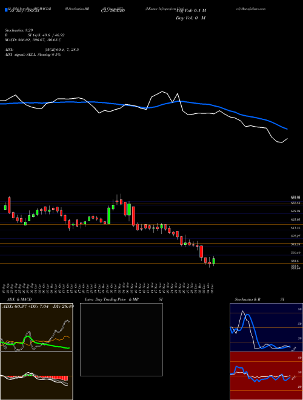Screen dimensions: 303x400
Task: Click the 'Avg Vol: 0.1 M' text
Action: 190,11
